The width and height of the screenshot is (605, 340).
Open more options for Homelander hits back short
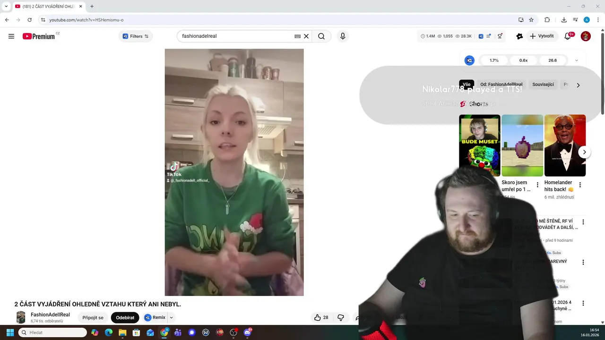580,185
